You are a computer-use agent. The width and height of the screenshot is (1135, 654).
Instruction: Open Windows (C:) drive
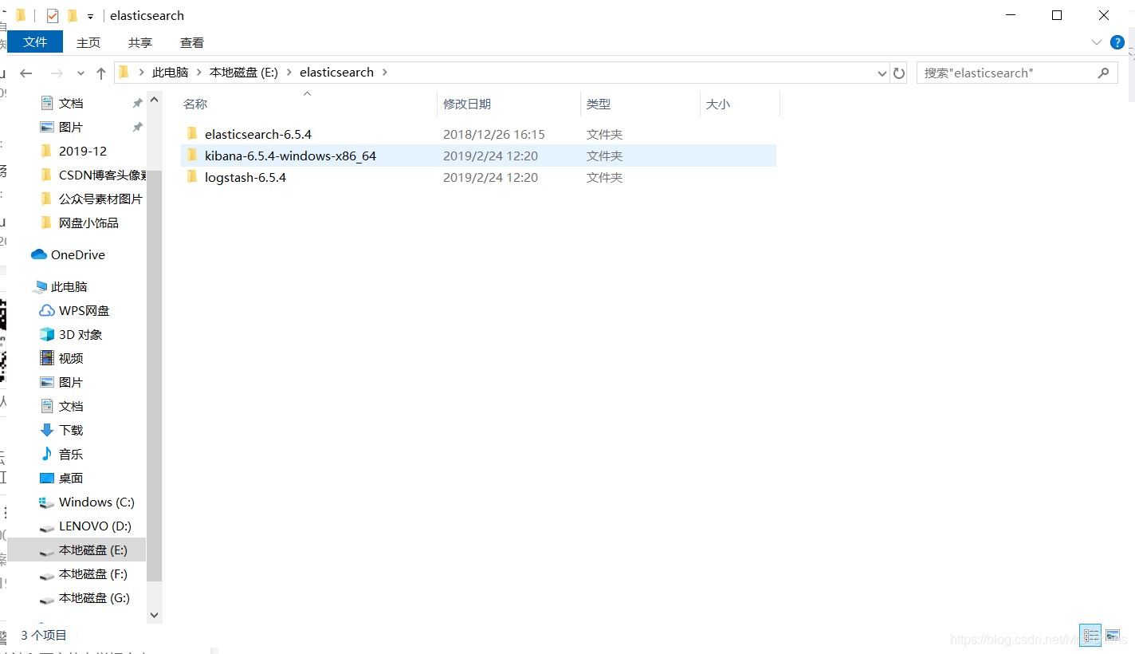coord(96,502)
